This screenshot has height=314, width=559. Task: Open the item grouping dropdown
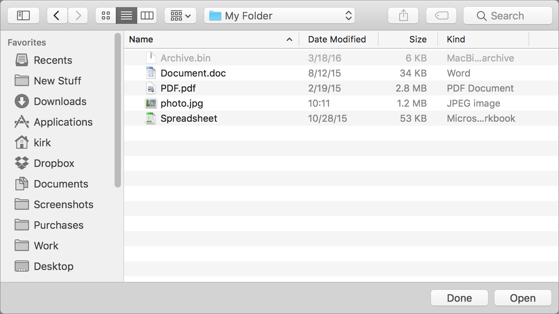(x=180, y=15)
